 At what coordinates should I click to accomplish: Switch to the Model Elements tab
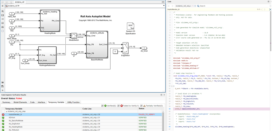20,102
